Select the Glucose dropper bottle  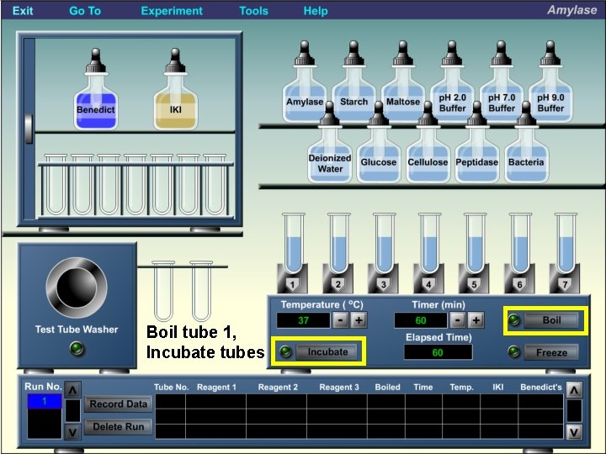click(379, 142)
